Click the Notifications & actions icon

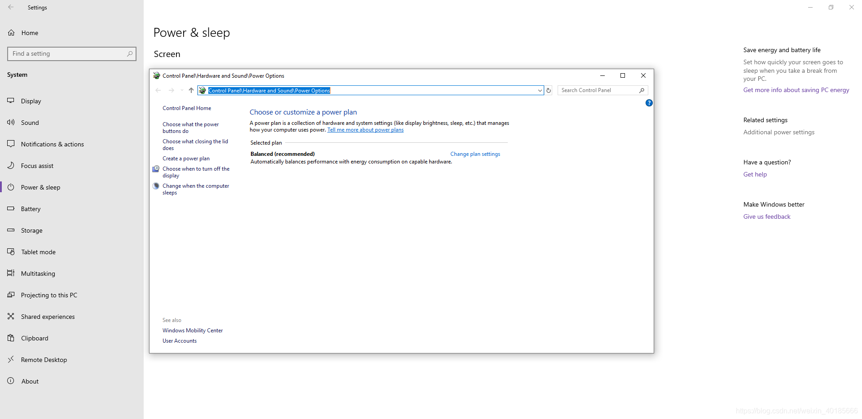coord(11,144)
